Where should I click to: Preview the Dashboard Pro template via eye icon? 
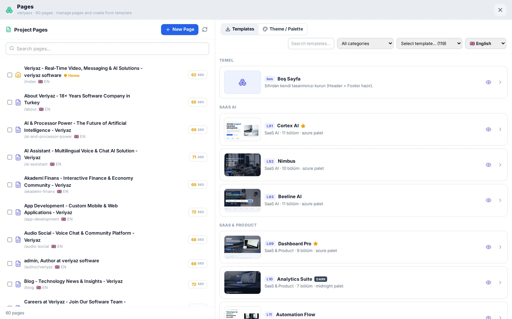[489, 247]
